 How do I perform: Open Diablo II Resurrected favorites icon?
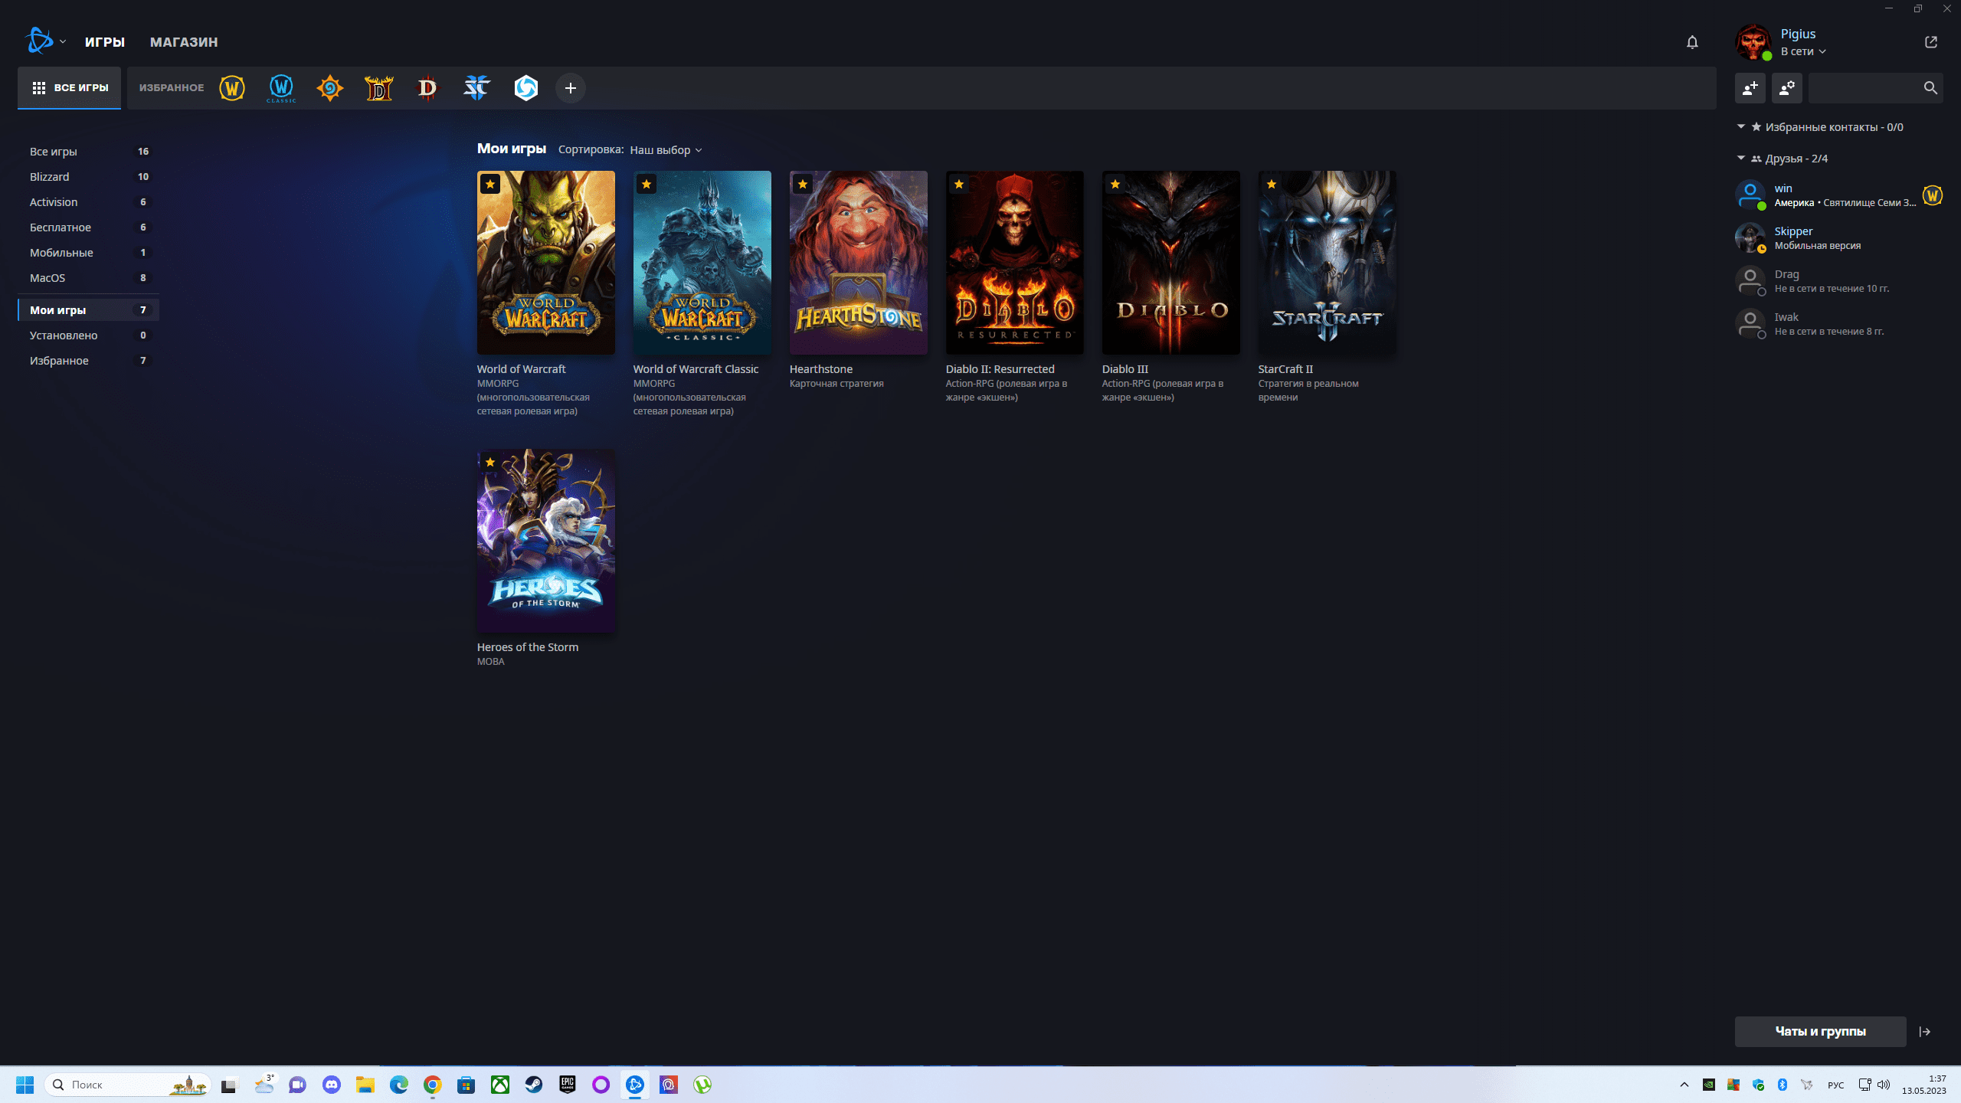point(378,88)
